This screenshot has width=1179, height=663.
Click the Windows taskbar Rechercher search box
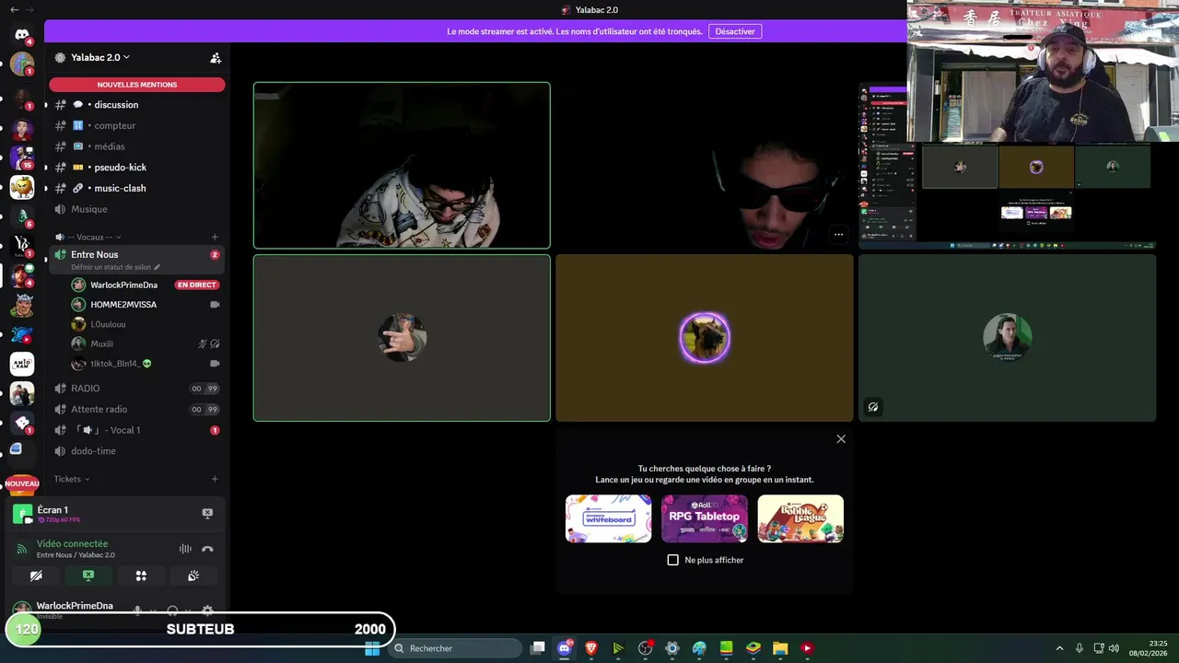click(455, 648)
